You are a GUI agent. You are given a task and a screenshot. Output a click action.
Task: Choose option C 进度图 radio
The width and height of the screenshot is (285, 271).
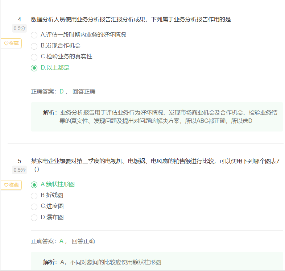[x=34, y=207]
